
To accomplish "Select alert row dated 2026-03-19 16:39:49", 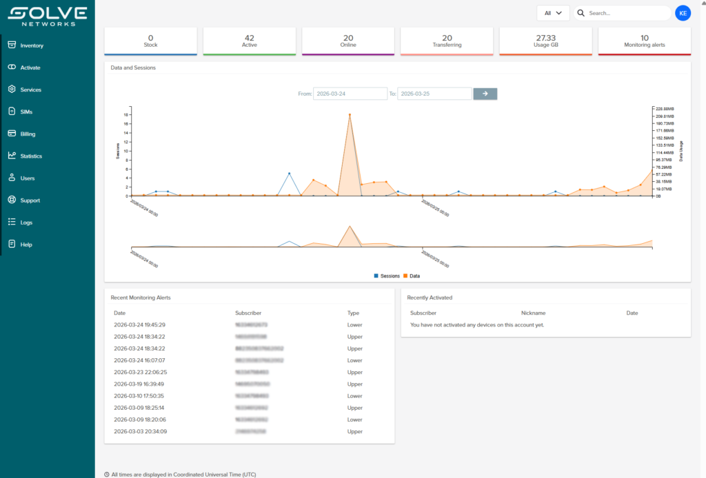I will point(249,384).
